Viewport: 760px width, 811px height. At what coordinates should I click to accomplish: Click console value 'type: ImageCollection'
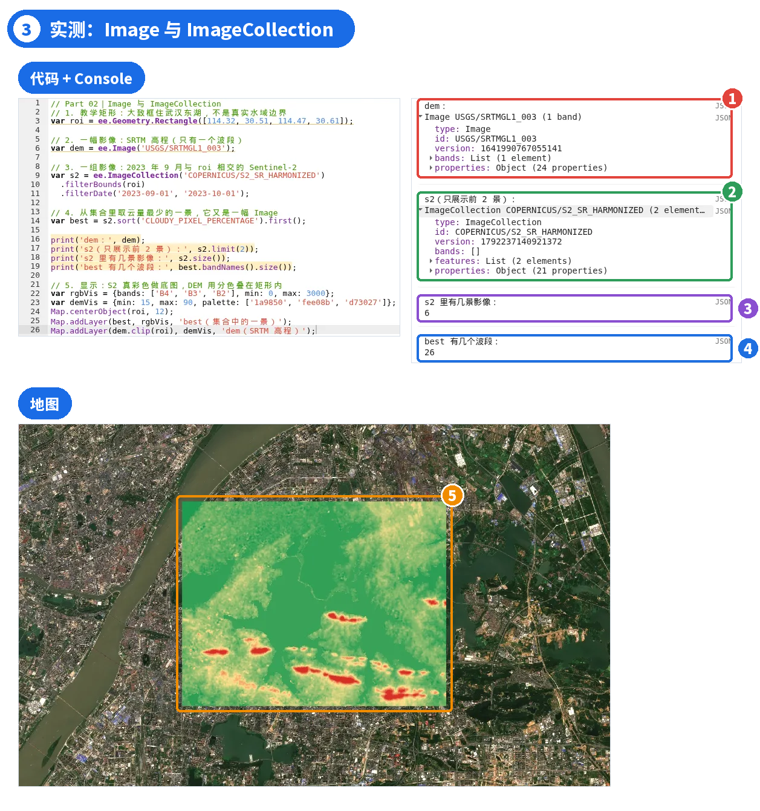(488, 223)
